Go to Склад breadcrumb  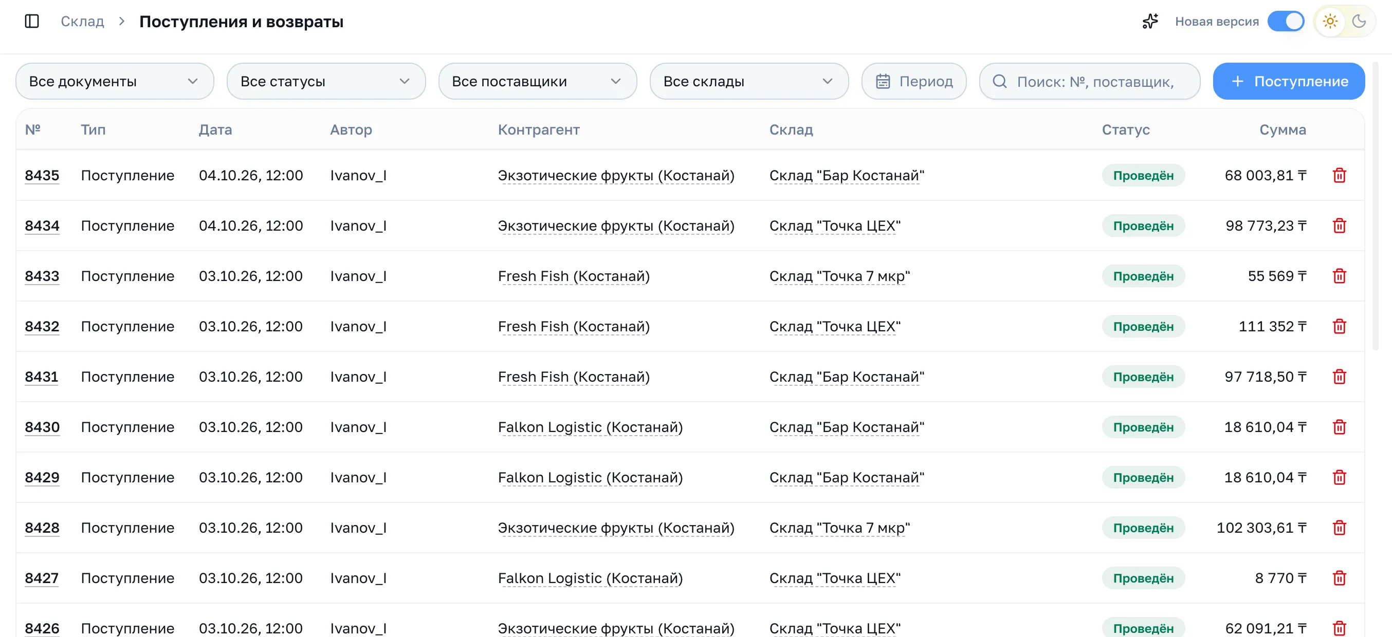(x=82, y=22)
